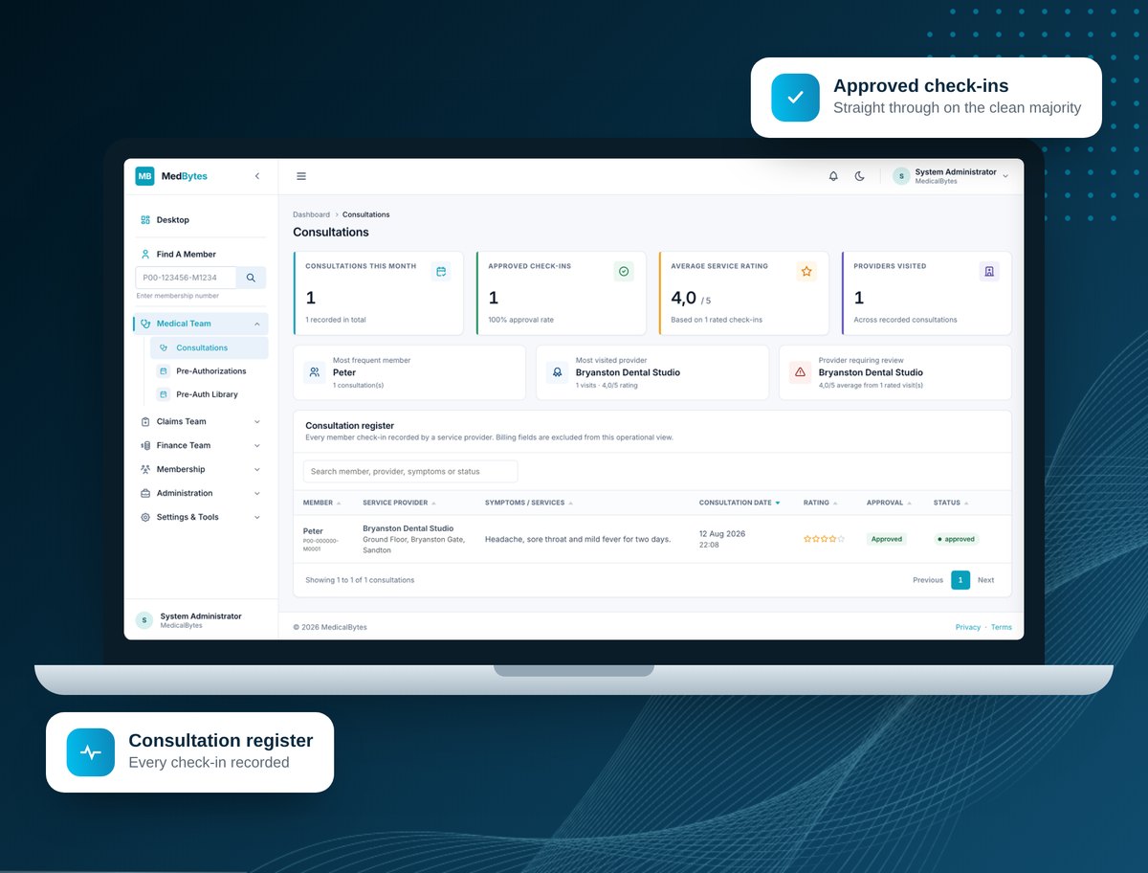Image resolution: width=1148 pixels, height=873 pixels.
Task: Sort the table by Member column
Action: click(321, 503)
